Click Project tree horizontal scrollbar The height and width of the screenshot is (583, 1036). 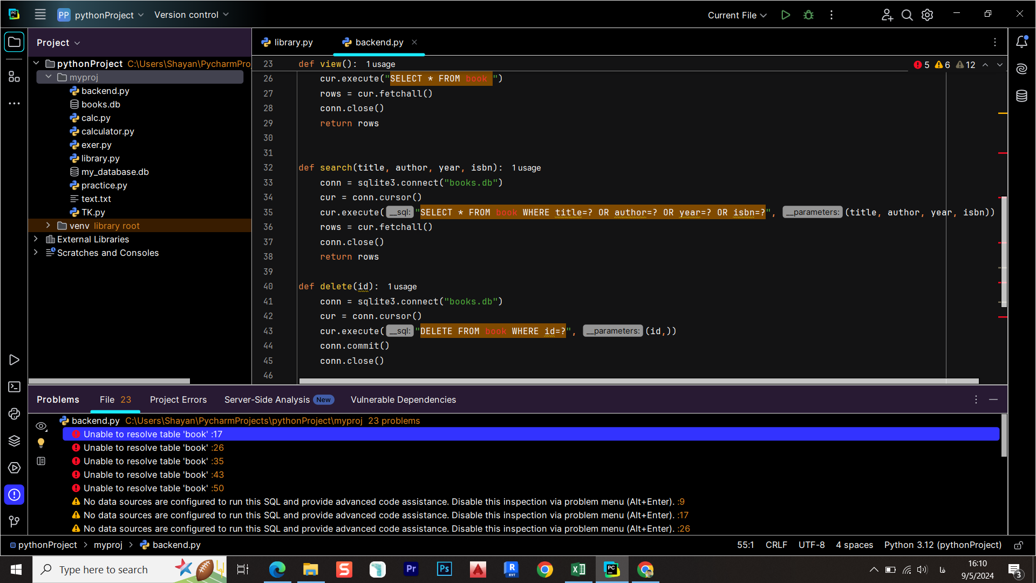[109, 381]
